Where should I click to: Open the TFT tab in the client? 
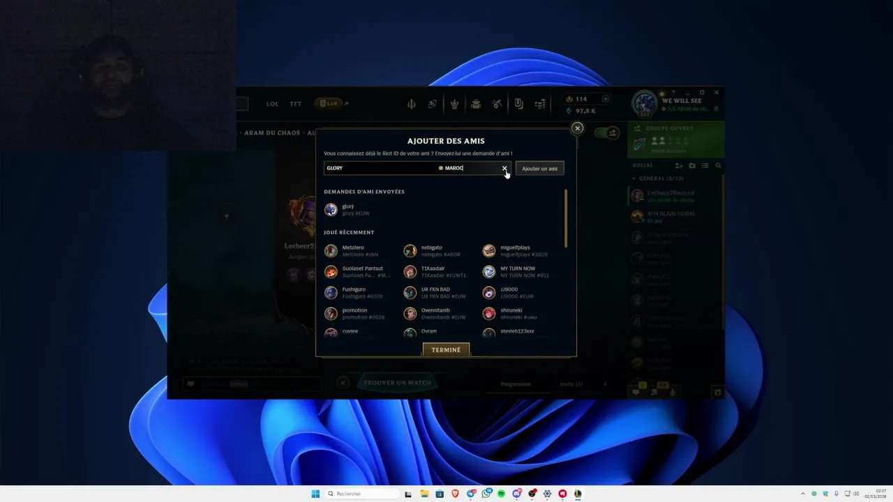click(296, 104)
